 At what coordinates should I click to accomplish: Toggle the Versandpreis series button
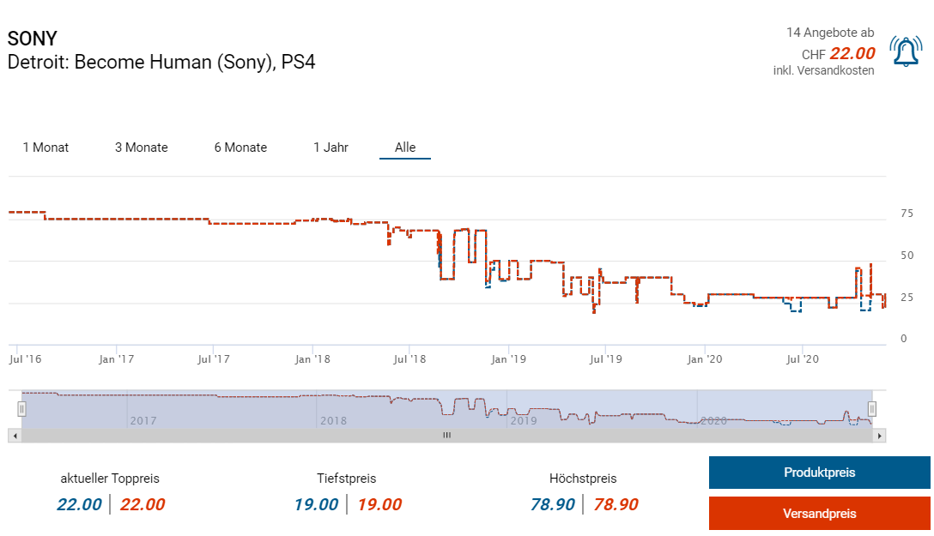(819, 514)
